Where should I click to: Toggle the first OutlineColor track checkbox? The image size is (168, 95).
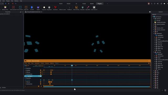coord(40,74)
